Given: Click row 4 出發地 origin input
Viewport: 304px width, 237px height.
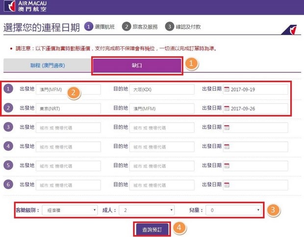Looking at the screenshot, I should pos(68,147).
